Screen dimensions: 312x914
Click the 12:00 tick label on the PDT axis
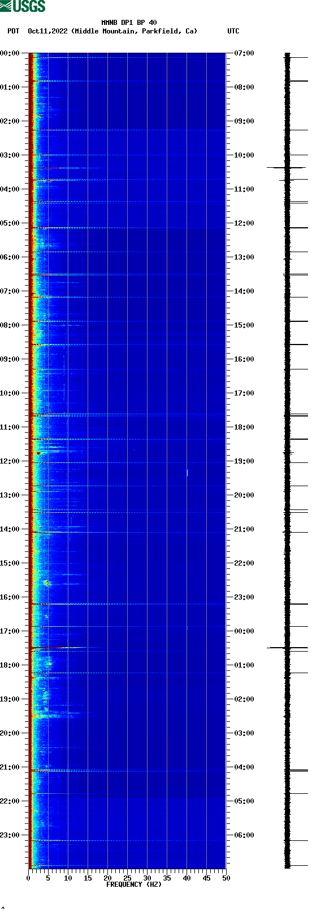(10, 461)
